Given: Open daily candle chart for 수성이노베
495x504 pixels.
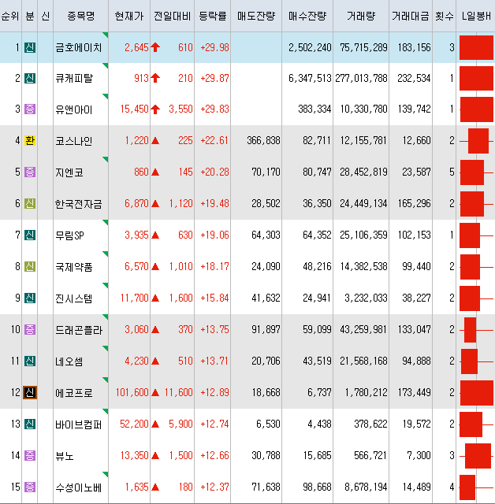Looking at the screenshot, I should pos(476,487).
